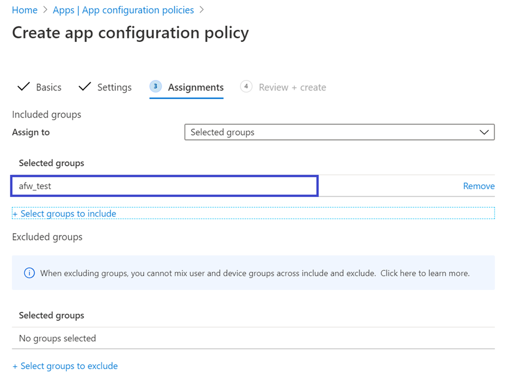Image resolution: width=516 pixels, height=375 pixels.
Task: Click the Create app configuration policy heading
Action: (130, 33)
